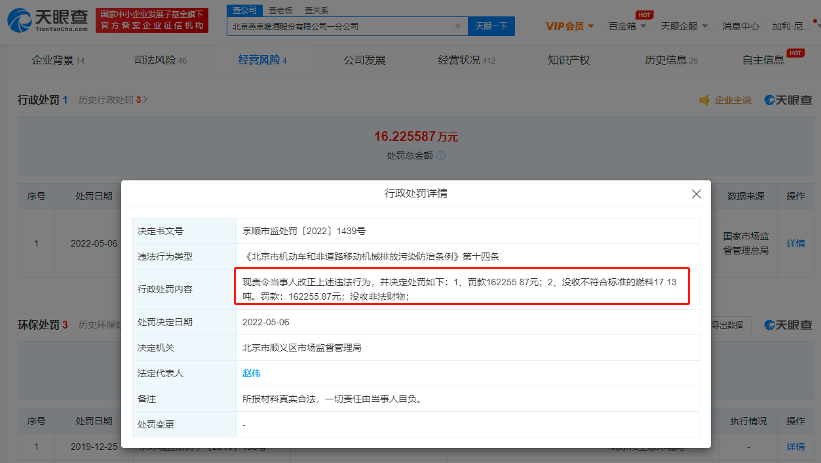The image size is (821, 463).
Task: Switch to the 查老板 search tab
Action: pos(280,10)
